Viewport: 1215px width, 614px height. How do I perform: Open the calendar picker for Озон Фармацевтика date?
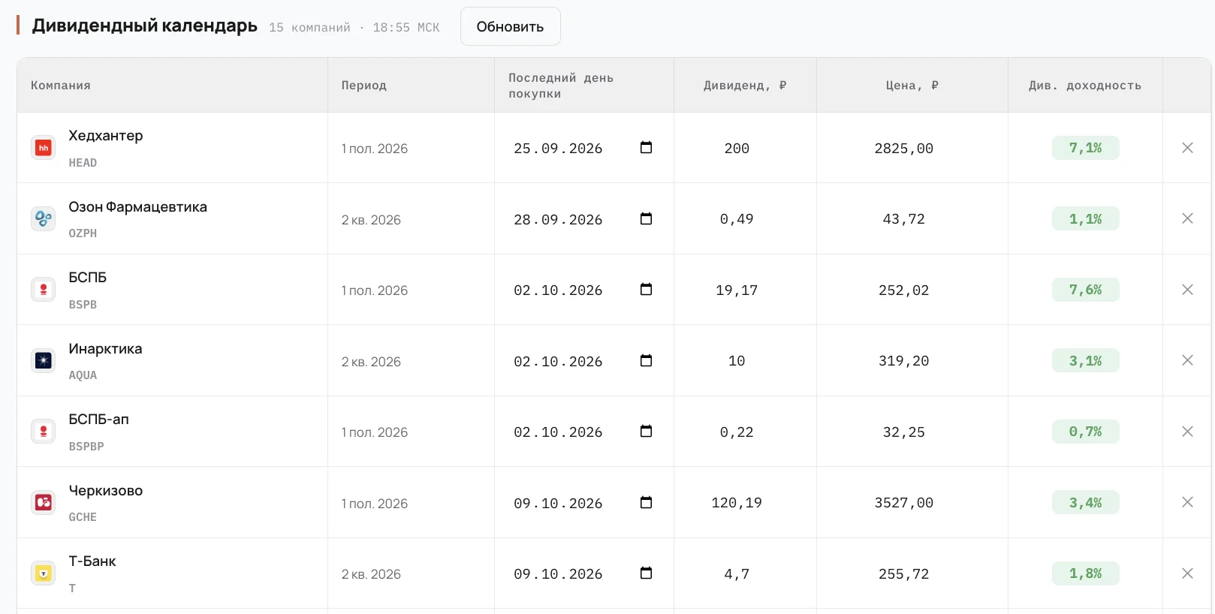tap(646, 218)
